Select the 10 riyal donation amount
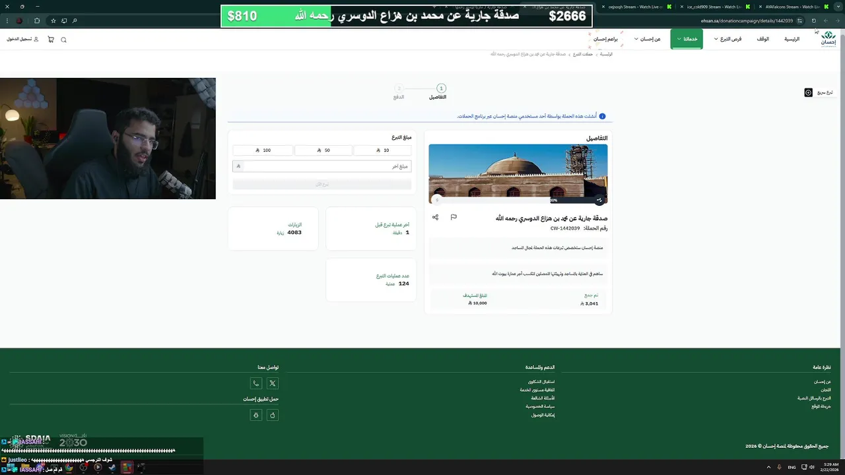The image size is (845, 475). [x=382, y=150]
